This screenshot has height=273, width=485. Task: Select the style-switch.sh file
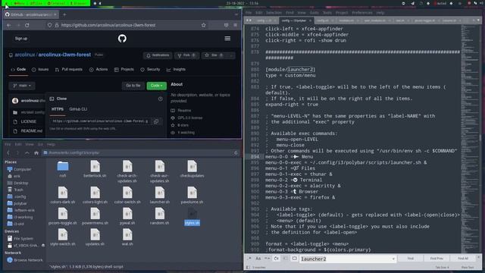click(x=62, y=237)
